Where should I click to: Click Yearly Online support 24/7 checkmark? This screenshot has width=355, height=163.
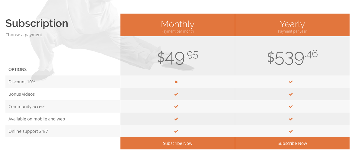tap(291, 131)
